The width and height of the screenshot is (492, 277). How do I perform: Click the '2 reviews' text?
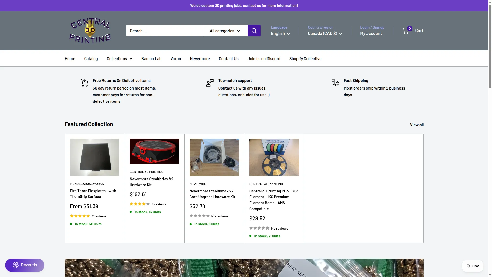point(99,216)
